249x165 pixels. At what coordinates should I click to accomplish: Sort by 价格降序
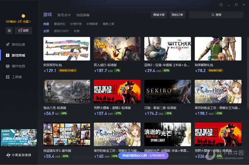point(92,24)
